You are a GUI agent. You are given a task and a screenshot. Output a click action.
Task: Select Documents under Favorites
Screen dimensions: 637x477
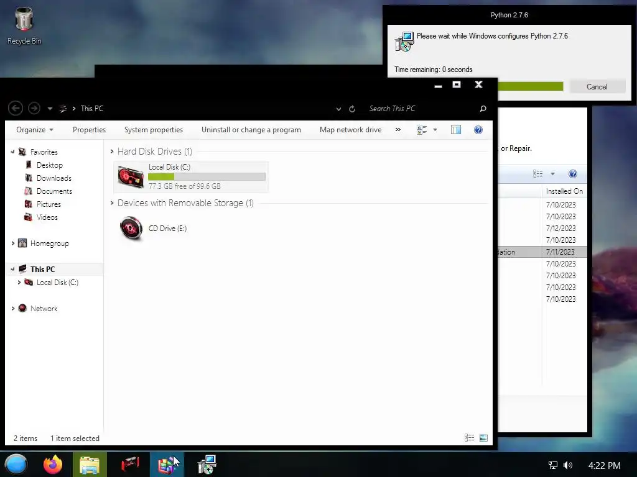click(x=54, y=191)
